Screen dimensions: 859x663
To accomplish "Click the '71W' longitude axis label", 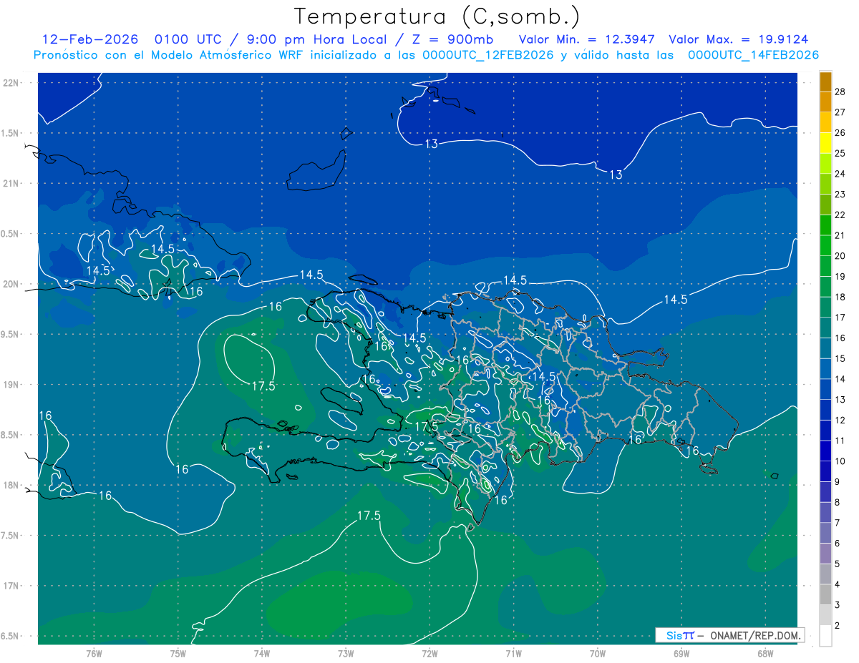I will [513, 654].
